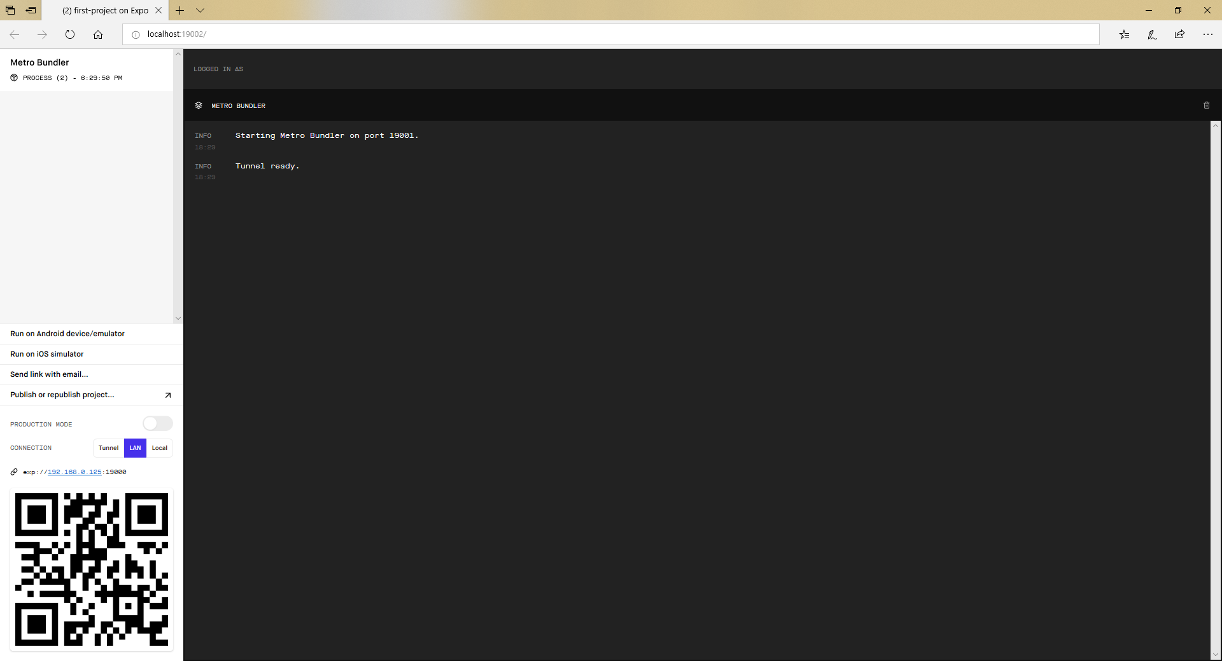
Task: Set these tabs aside
Action: pyautogui.click(x=31, y=10)
